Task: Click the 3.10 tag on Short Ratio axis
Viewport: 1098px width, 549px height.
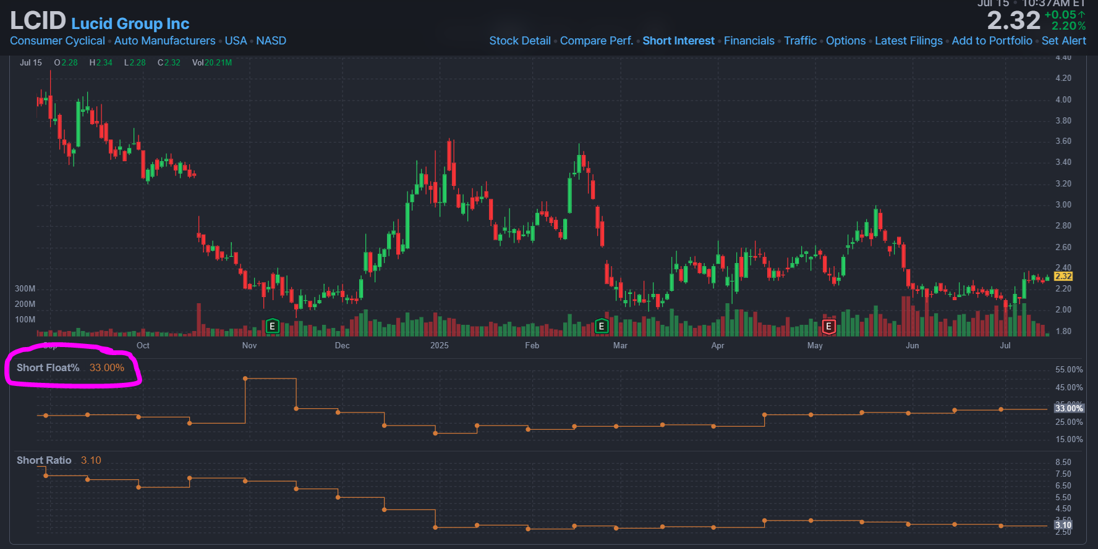Action: point(1063,526)
